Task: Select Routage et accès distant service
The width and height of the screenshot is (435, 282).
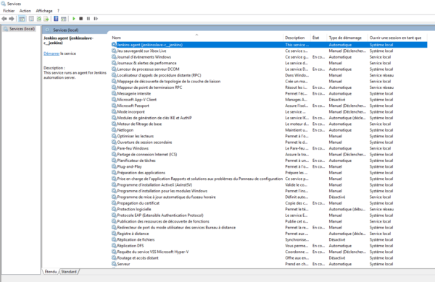Action: click(269, 258)
